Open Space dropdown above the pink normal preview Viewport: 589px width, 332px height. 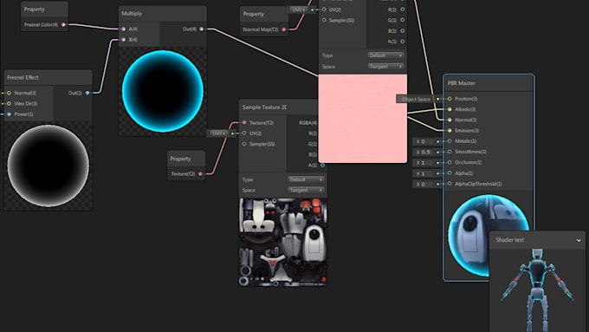(385, 67)
